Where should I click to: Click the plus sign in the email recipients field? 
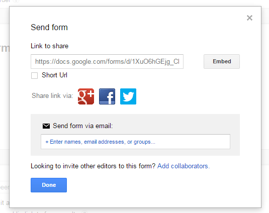coord(47,142)
